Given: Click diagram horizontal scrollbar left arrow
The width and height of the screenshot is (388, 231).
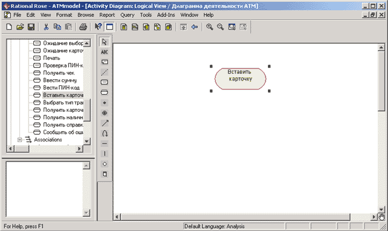Looking at the screenshot, I should pyautogui.click(x=117, y=217).
